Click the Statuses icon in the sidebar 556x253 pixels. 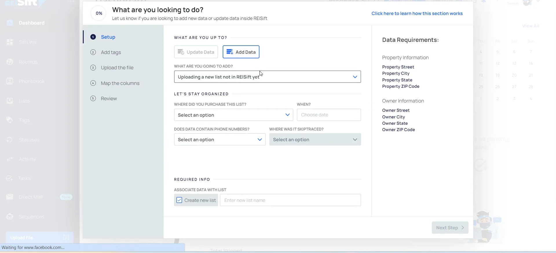(x=10, y=140)
